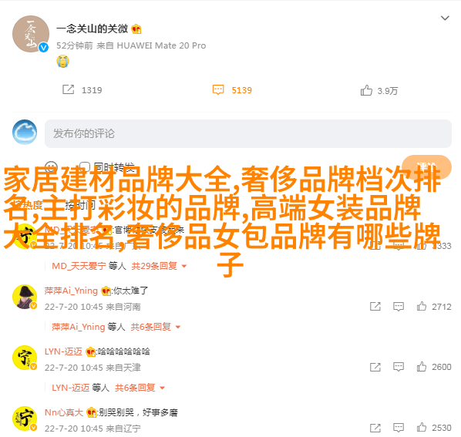This screenshot has height=437, width=461.
Task: Like the post with 3.9万 likes
Action: point(366,90)
